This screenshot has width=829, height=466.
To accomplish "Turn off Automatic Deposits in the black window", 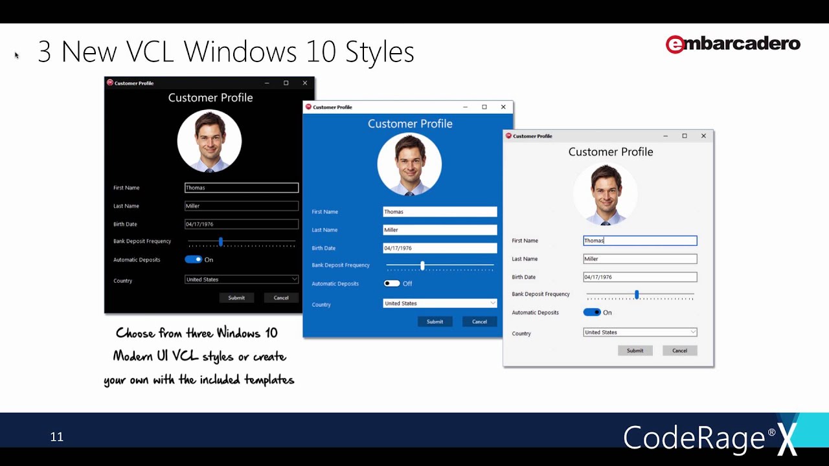I will point(193,260).
